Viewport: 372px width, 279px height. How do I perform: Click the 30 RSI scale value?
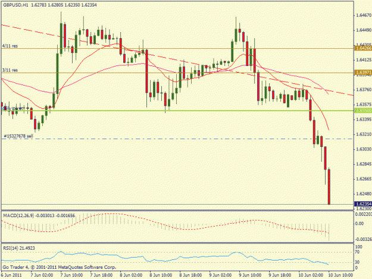(x=357, y=262)
